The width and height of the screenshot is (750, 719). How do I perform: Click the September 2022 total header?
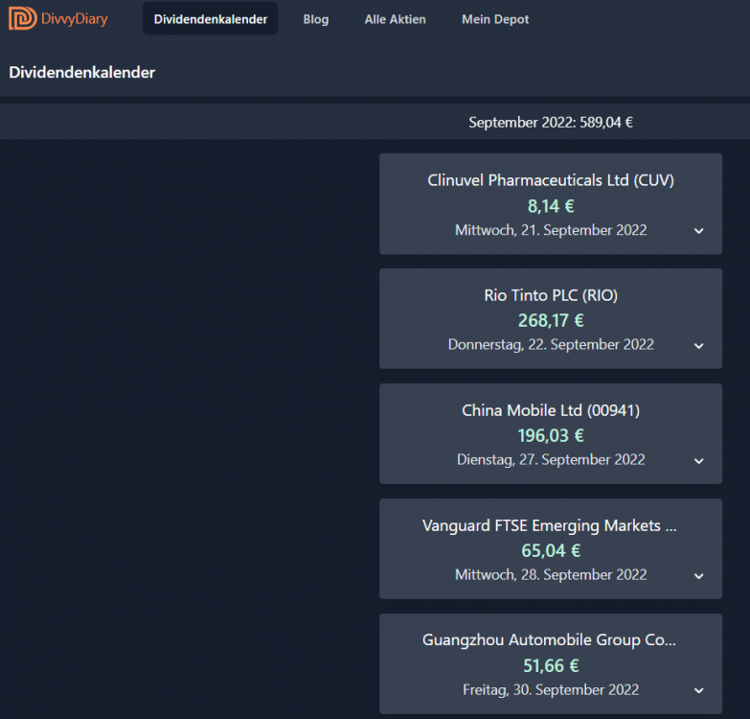click(x=551, y=122)
